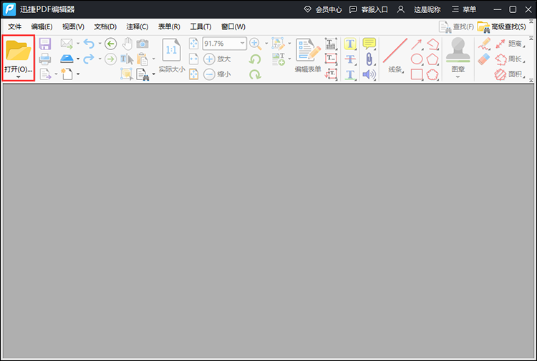Select the red text box tool

click(331, 59)
